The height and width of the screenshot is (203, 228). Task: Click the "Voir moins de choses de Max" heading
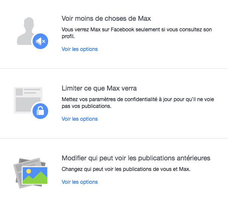point(106,18)
